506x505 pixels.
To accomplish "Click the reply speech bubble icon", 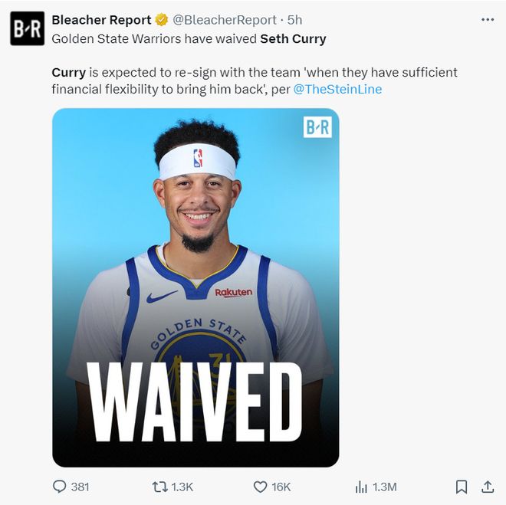I will pyautogui.click(x=59, y=487).
